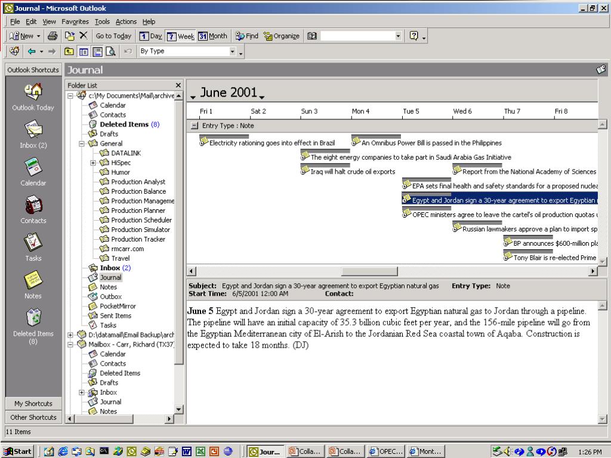Toggle the Folder List pane icon
The image size is (611, 458).
(x=84, y=51)
